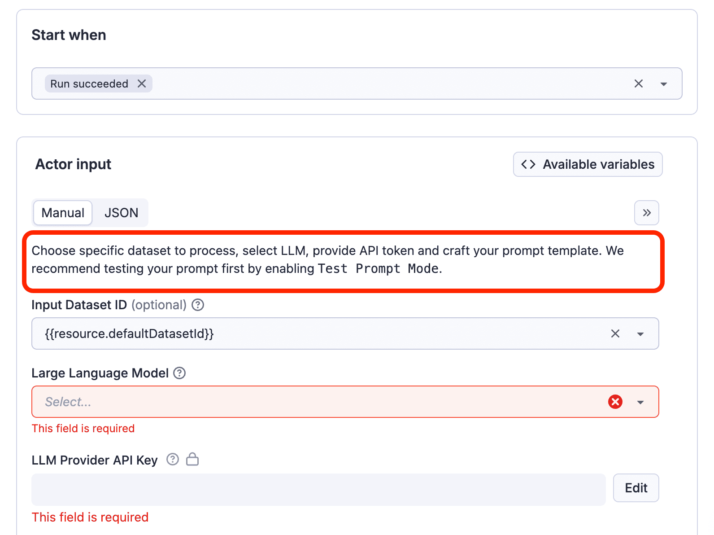Click 'Test Prompt Mode' text in the description
This screenshot has height=535, width=714.
[x=378, y=268]
